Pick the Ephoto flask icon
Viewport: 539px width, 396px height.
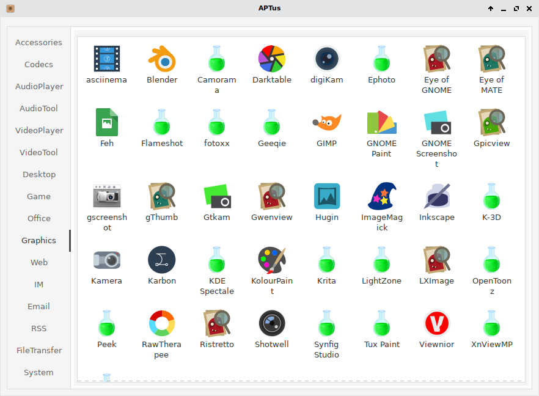click(x=381, y=59)
